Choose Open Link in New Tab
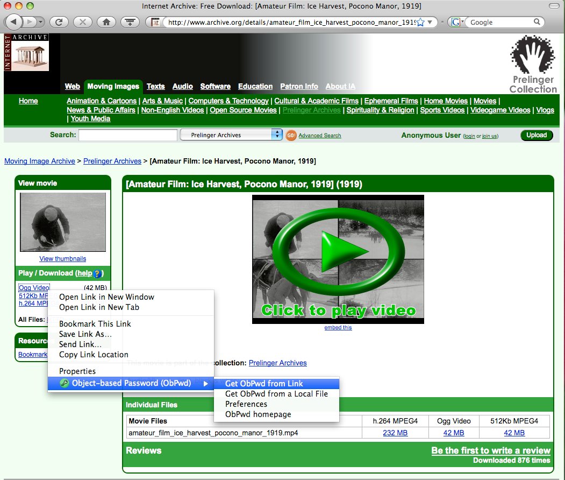565x480 pixels. coord(131,307)
